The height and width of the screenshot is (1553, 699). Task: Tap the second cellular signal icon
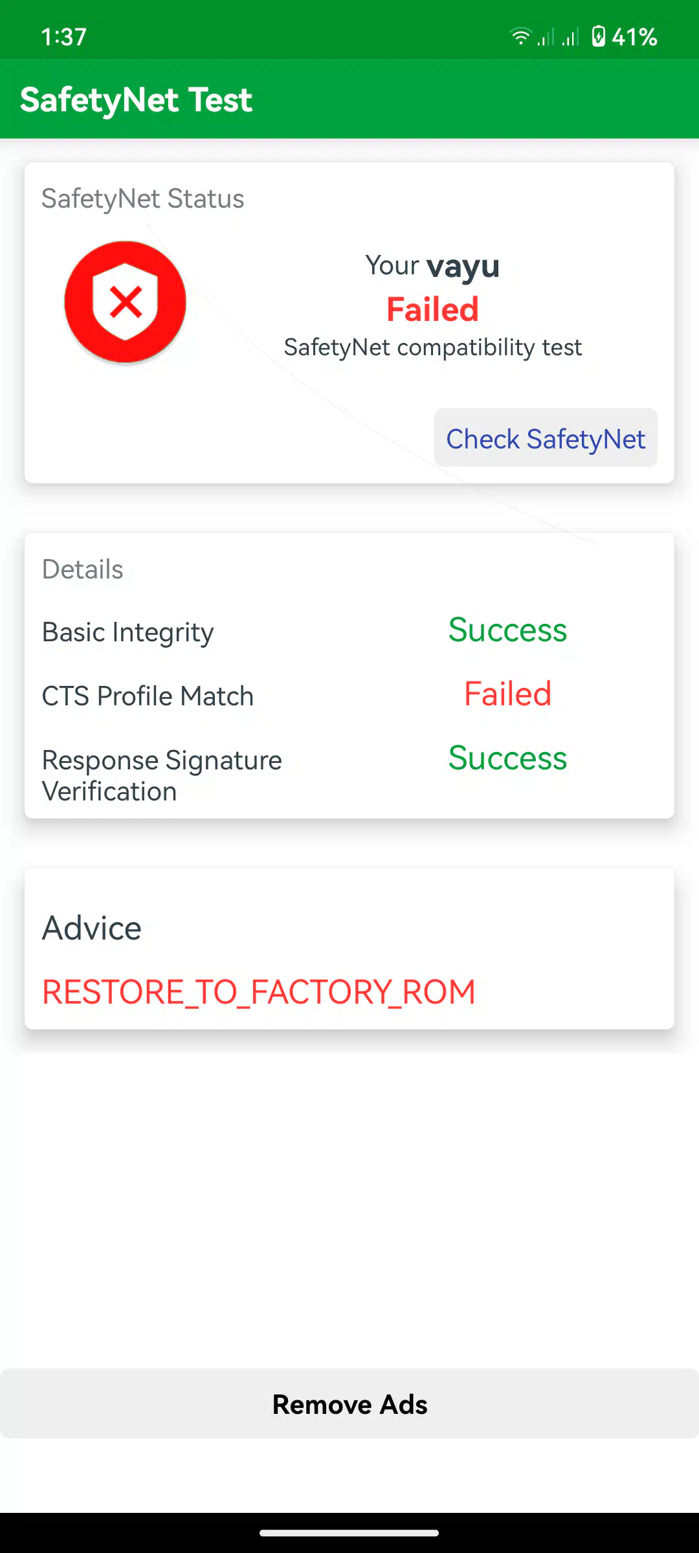[x=570, y=37]
